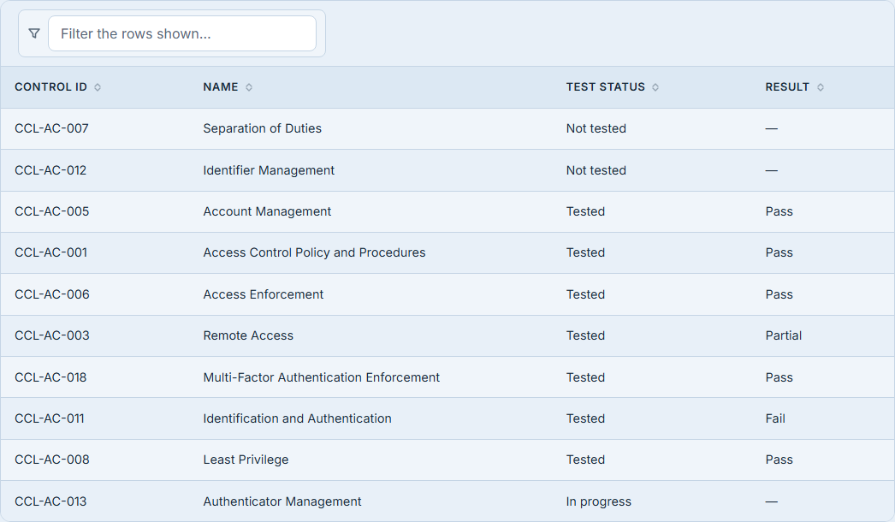This screenshot has height=522, width=895.
Task: Click the dash result for Authenticator Management
Action: coord(772,501)
